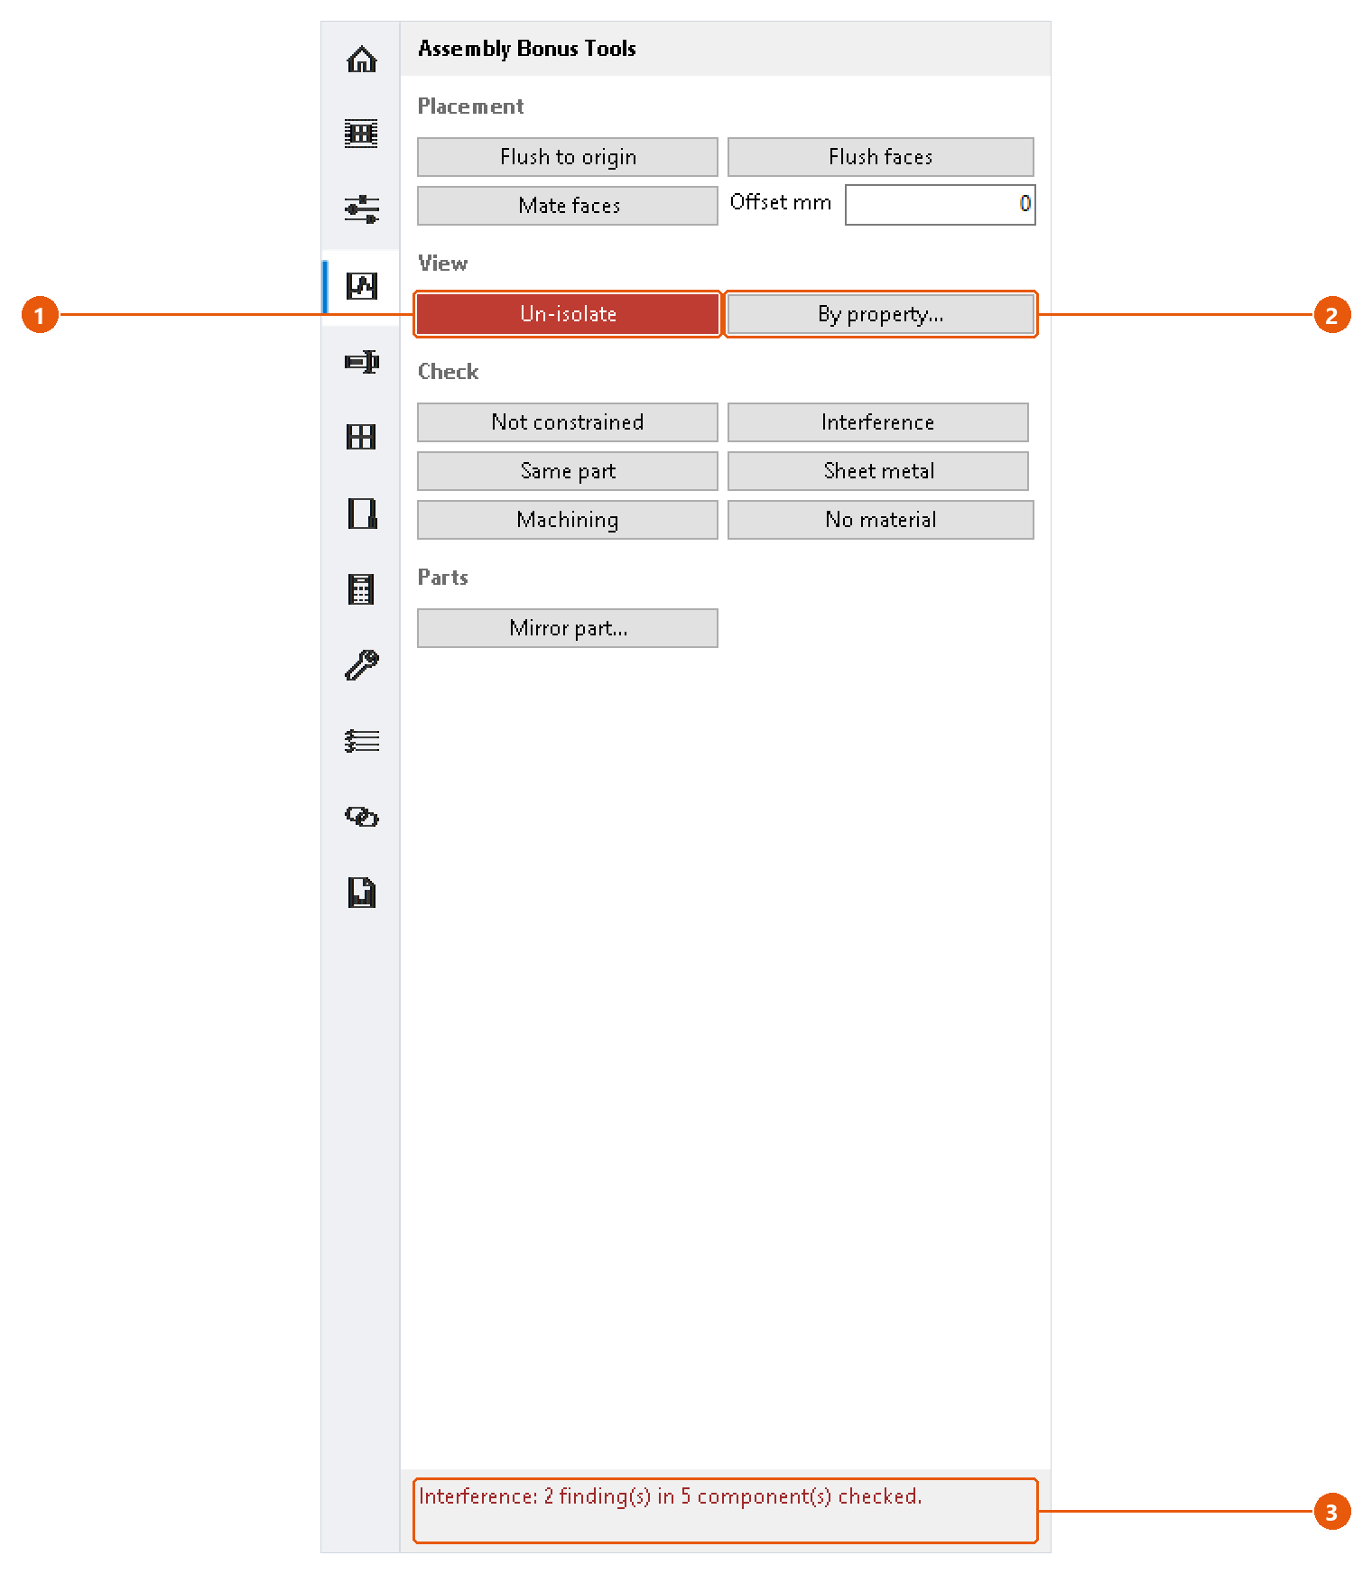Open the calculator sidebar icon
This screenshot has width=1372, height=1574.
(x=361, y=589)
